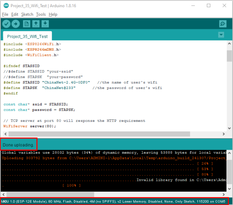
Task: Click "the password of user's wifi" comment
Action: click(127, 88)
